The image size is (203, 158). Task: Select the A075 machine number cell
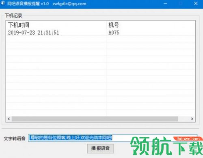(114, 32)
